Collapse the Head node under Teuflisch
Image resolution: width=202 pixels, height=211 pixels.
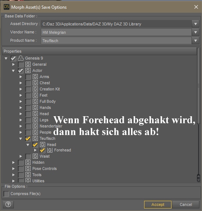(28, 145)
